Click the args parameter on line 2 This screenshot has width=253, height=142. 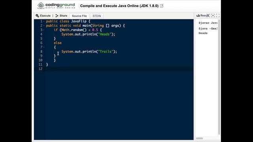point(115,26)
